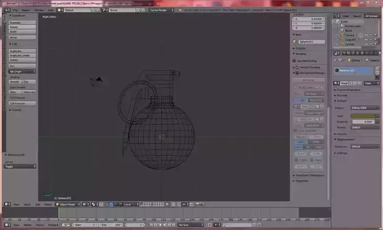Click the Play Animation button
The height and width of the screenshot is (230, 383).
coord(165,225)
